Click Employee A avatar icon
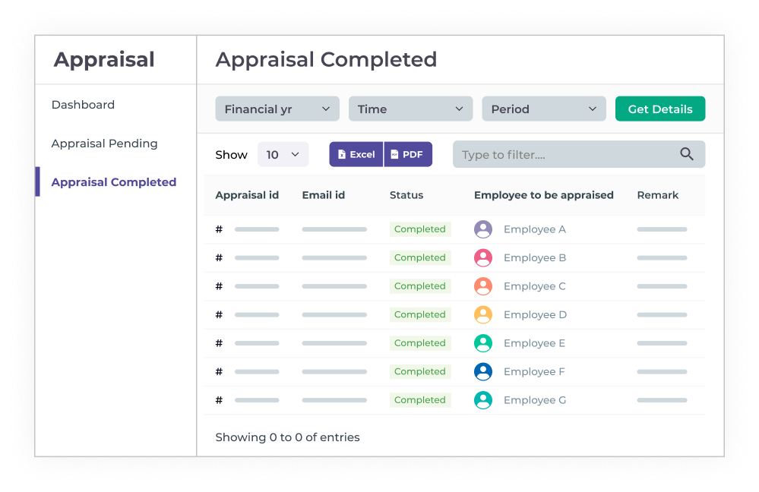Viewport: 759px width, 492px height. tap(483, 229)
